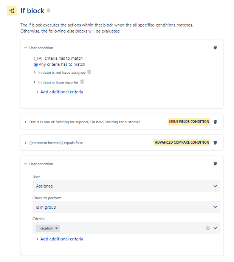Select 'All criteria has to match' option
The image size is (234, 262).
(36, 59)
